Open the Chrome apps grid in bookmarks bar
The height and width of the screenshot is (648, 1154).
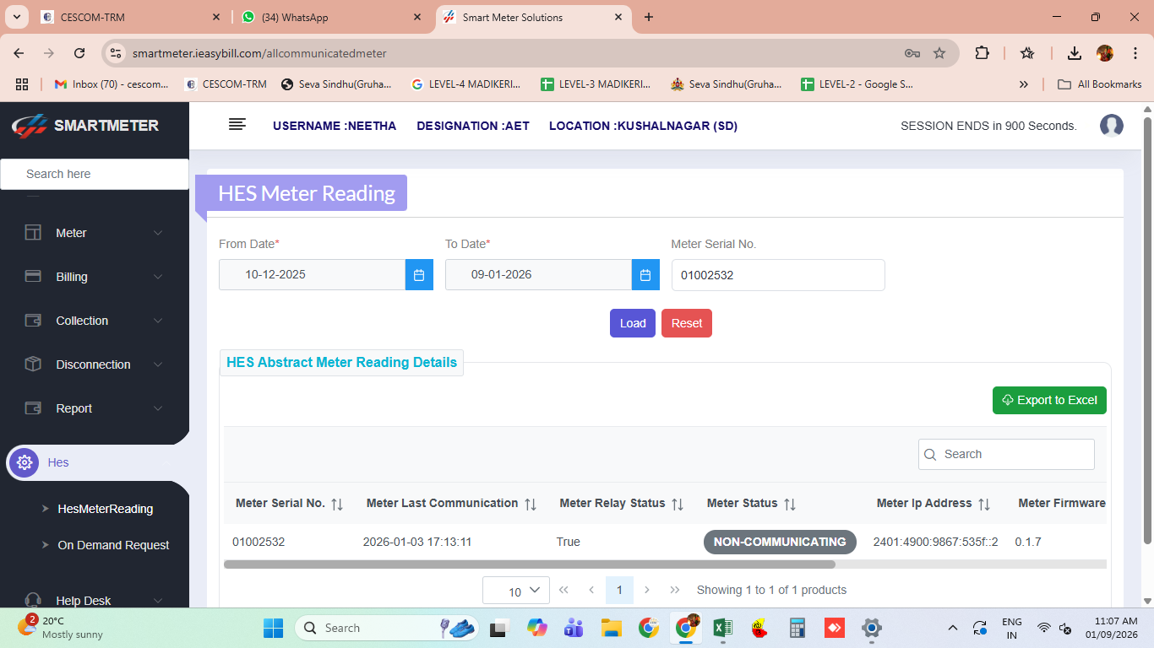point(22,84)
